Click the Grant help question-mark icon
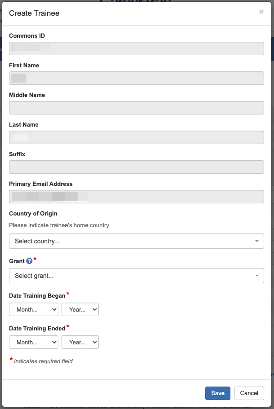 coord(29,261)
